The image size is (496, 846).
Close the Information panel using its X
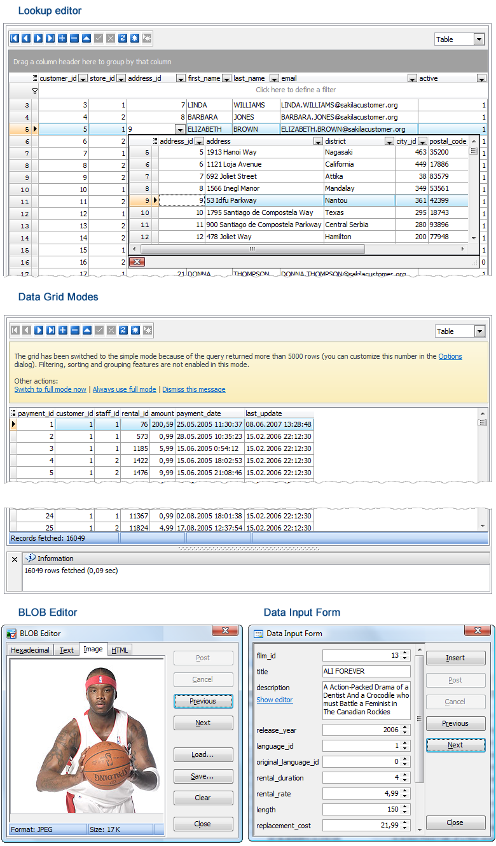[15, 559]
